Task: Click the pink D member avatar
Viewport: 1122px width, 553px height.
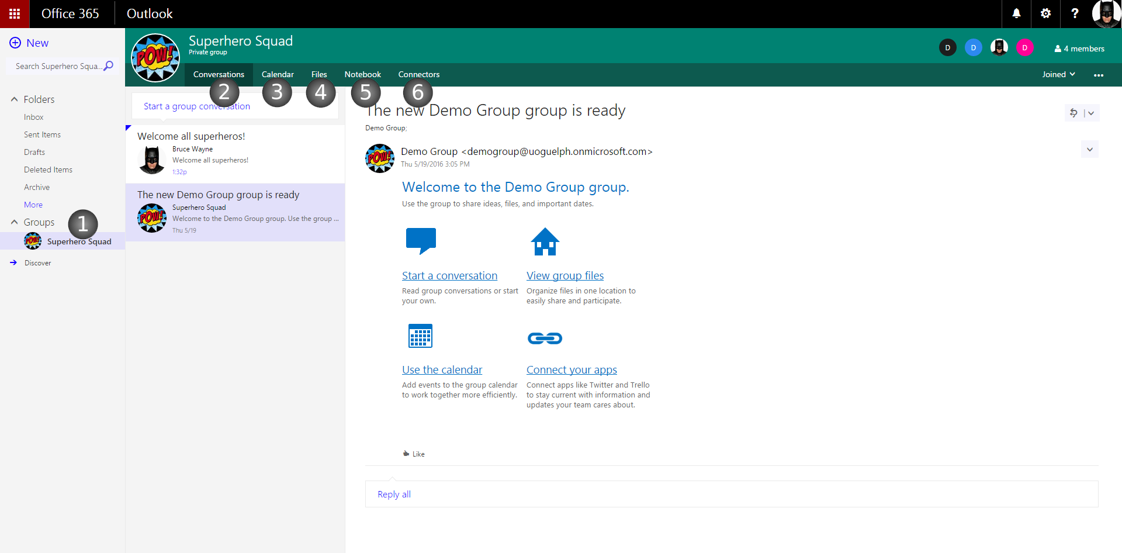Action: pos(1024,48)
